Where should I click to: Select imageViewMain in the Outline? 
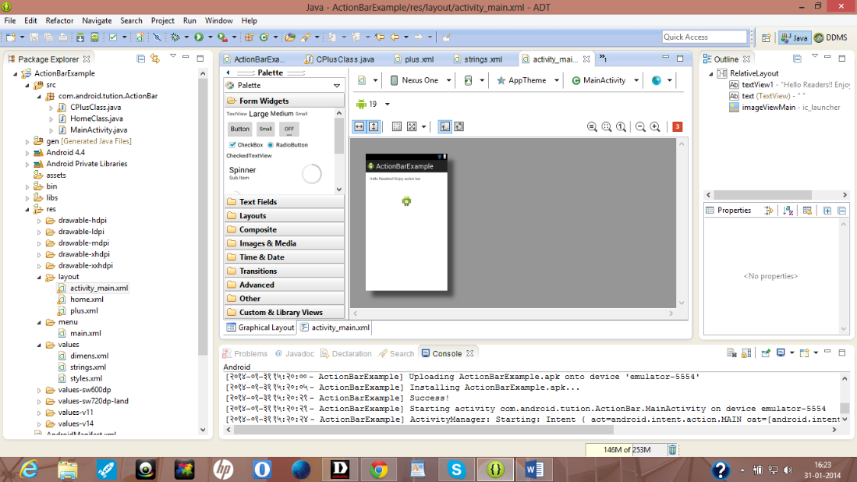(x=784, y=107)
